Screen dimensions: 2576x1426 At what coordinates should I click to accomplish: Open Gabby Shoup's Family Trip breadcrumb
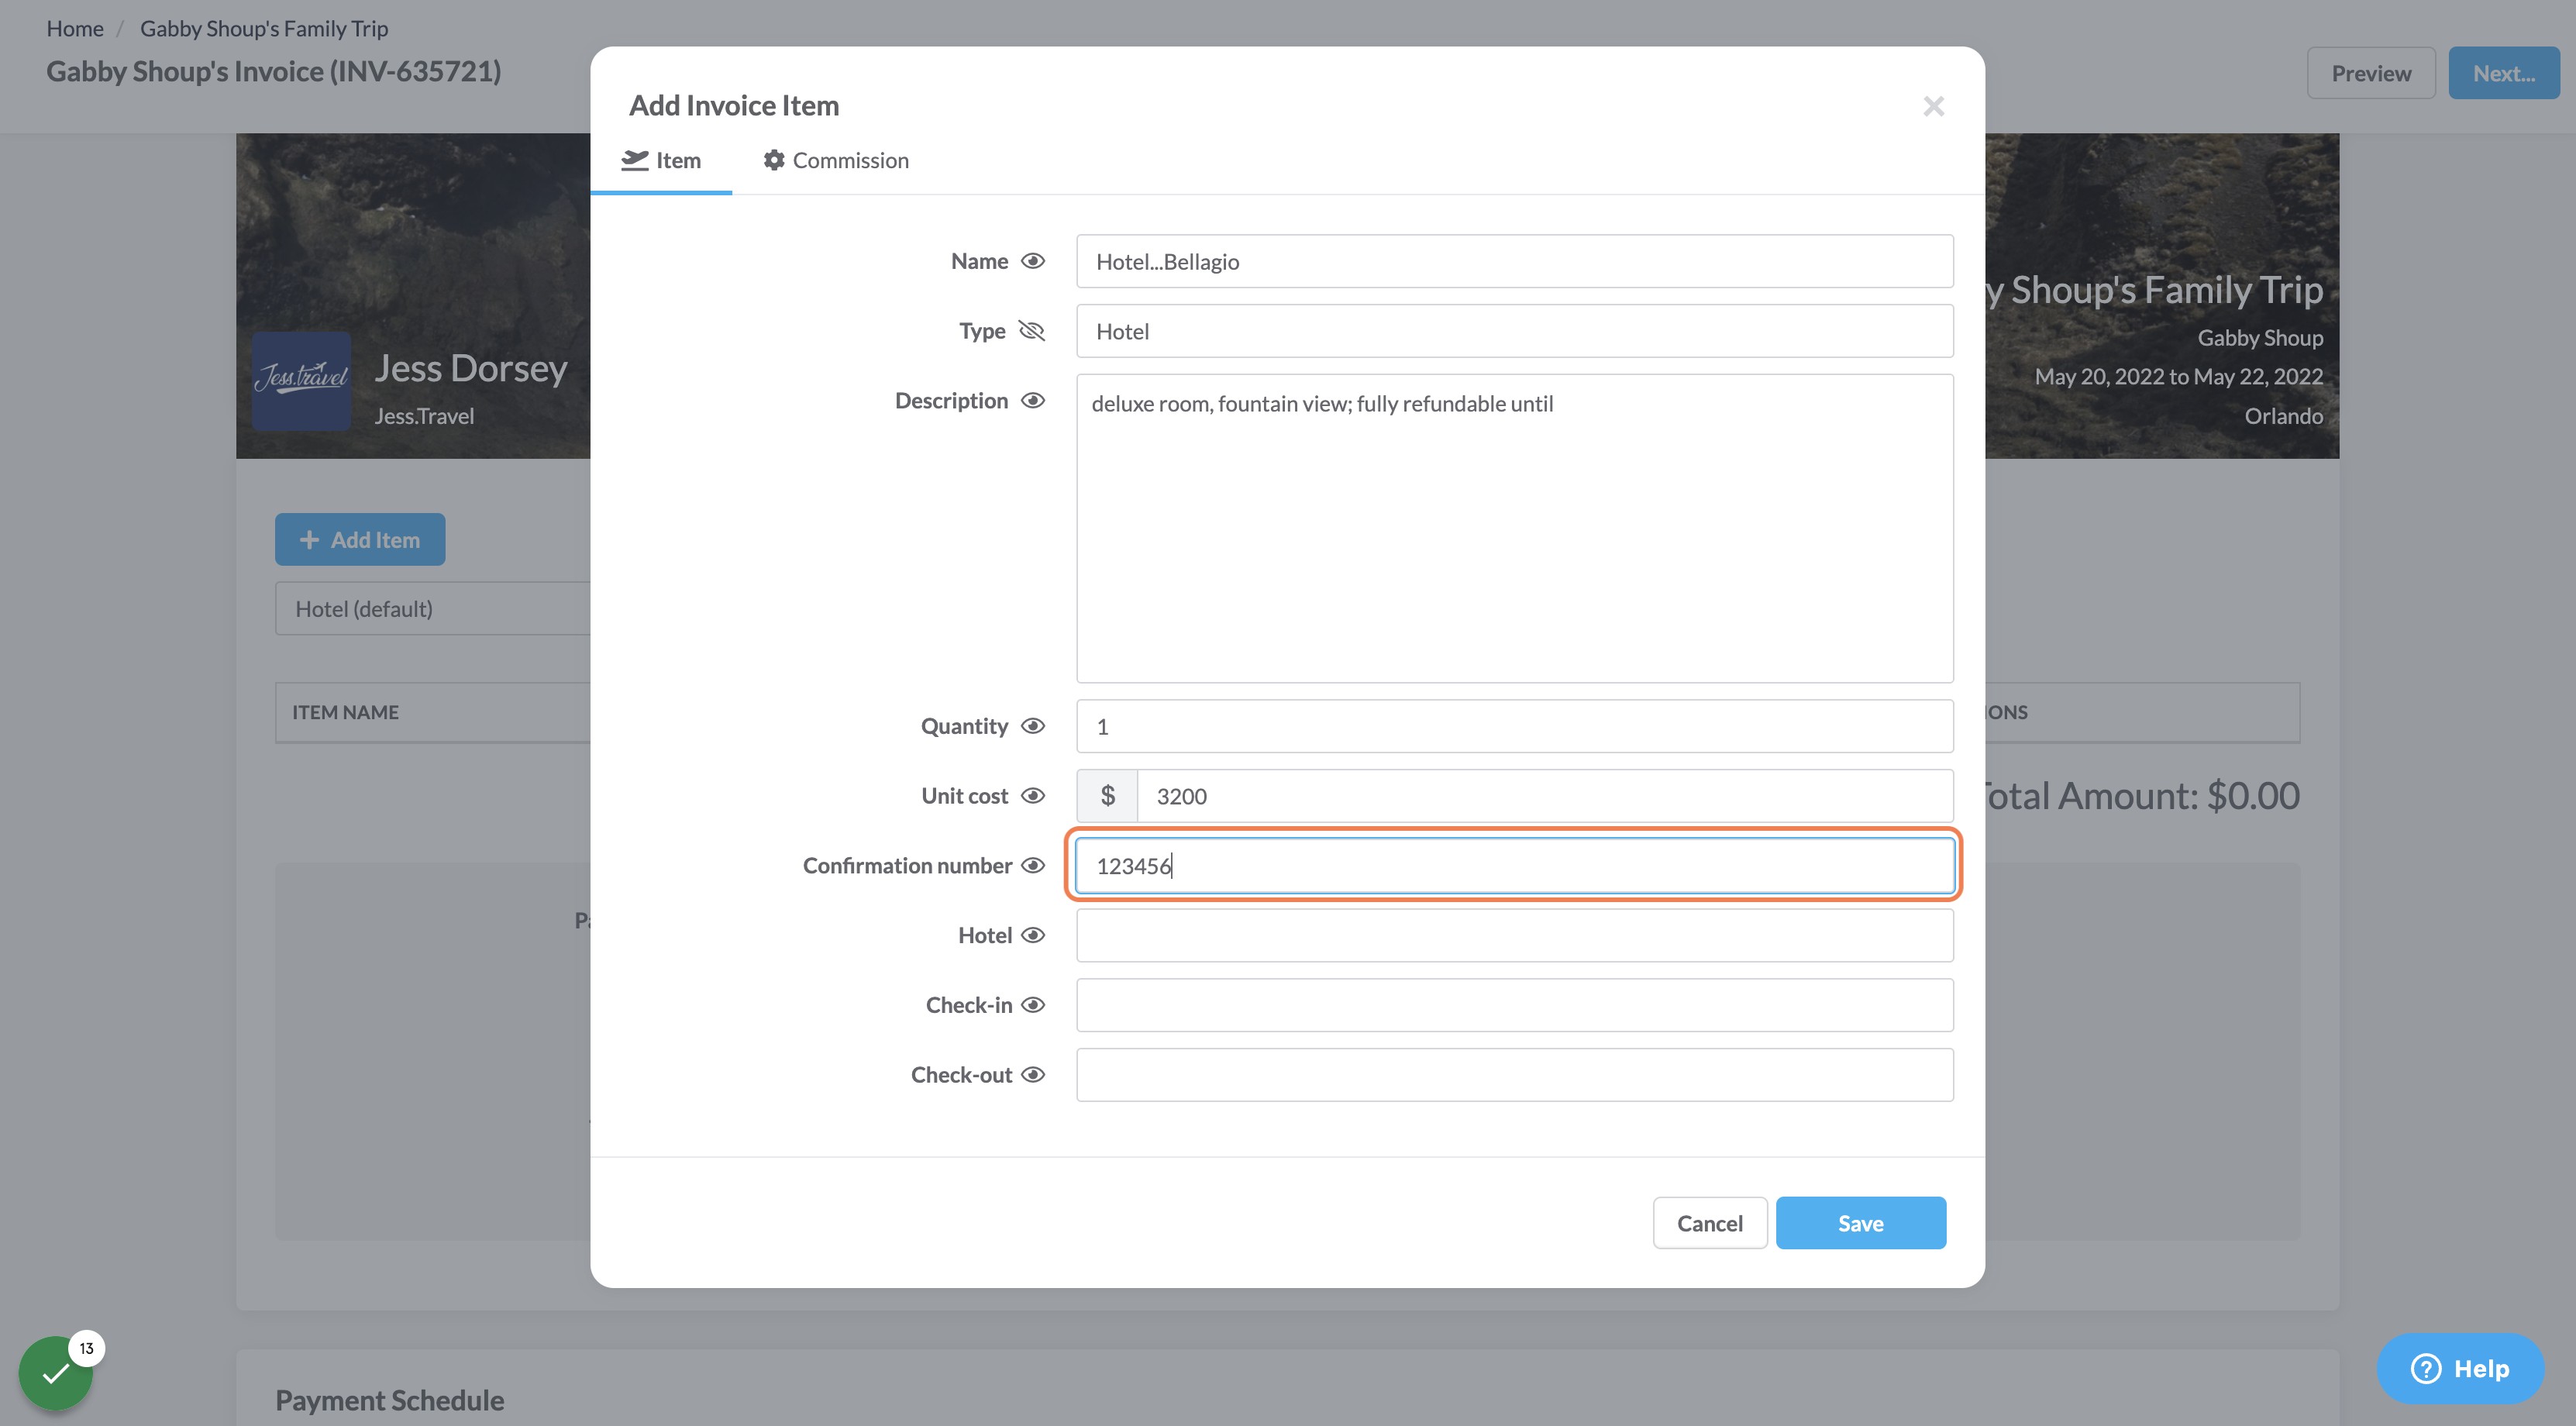264,28
